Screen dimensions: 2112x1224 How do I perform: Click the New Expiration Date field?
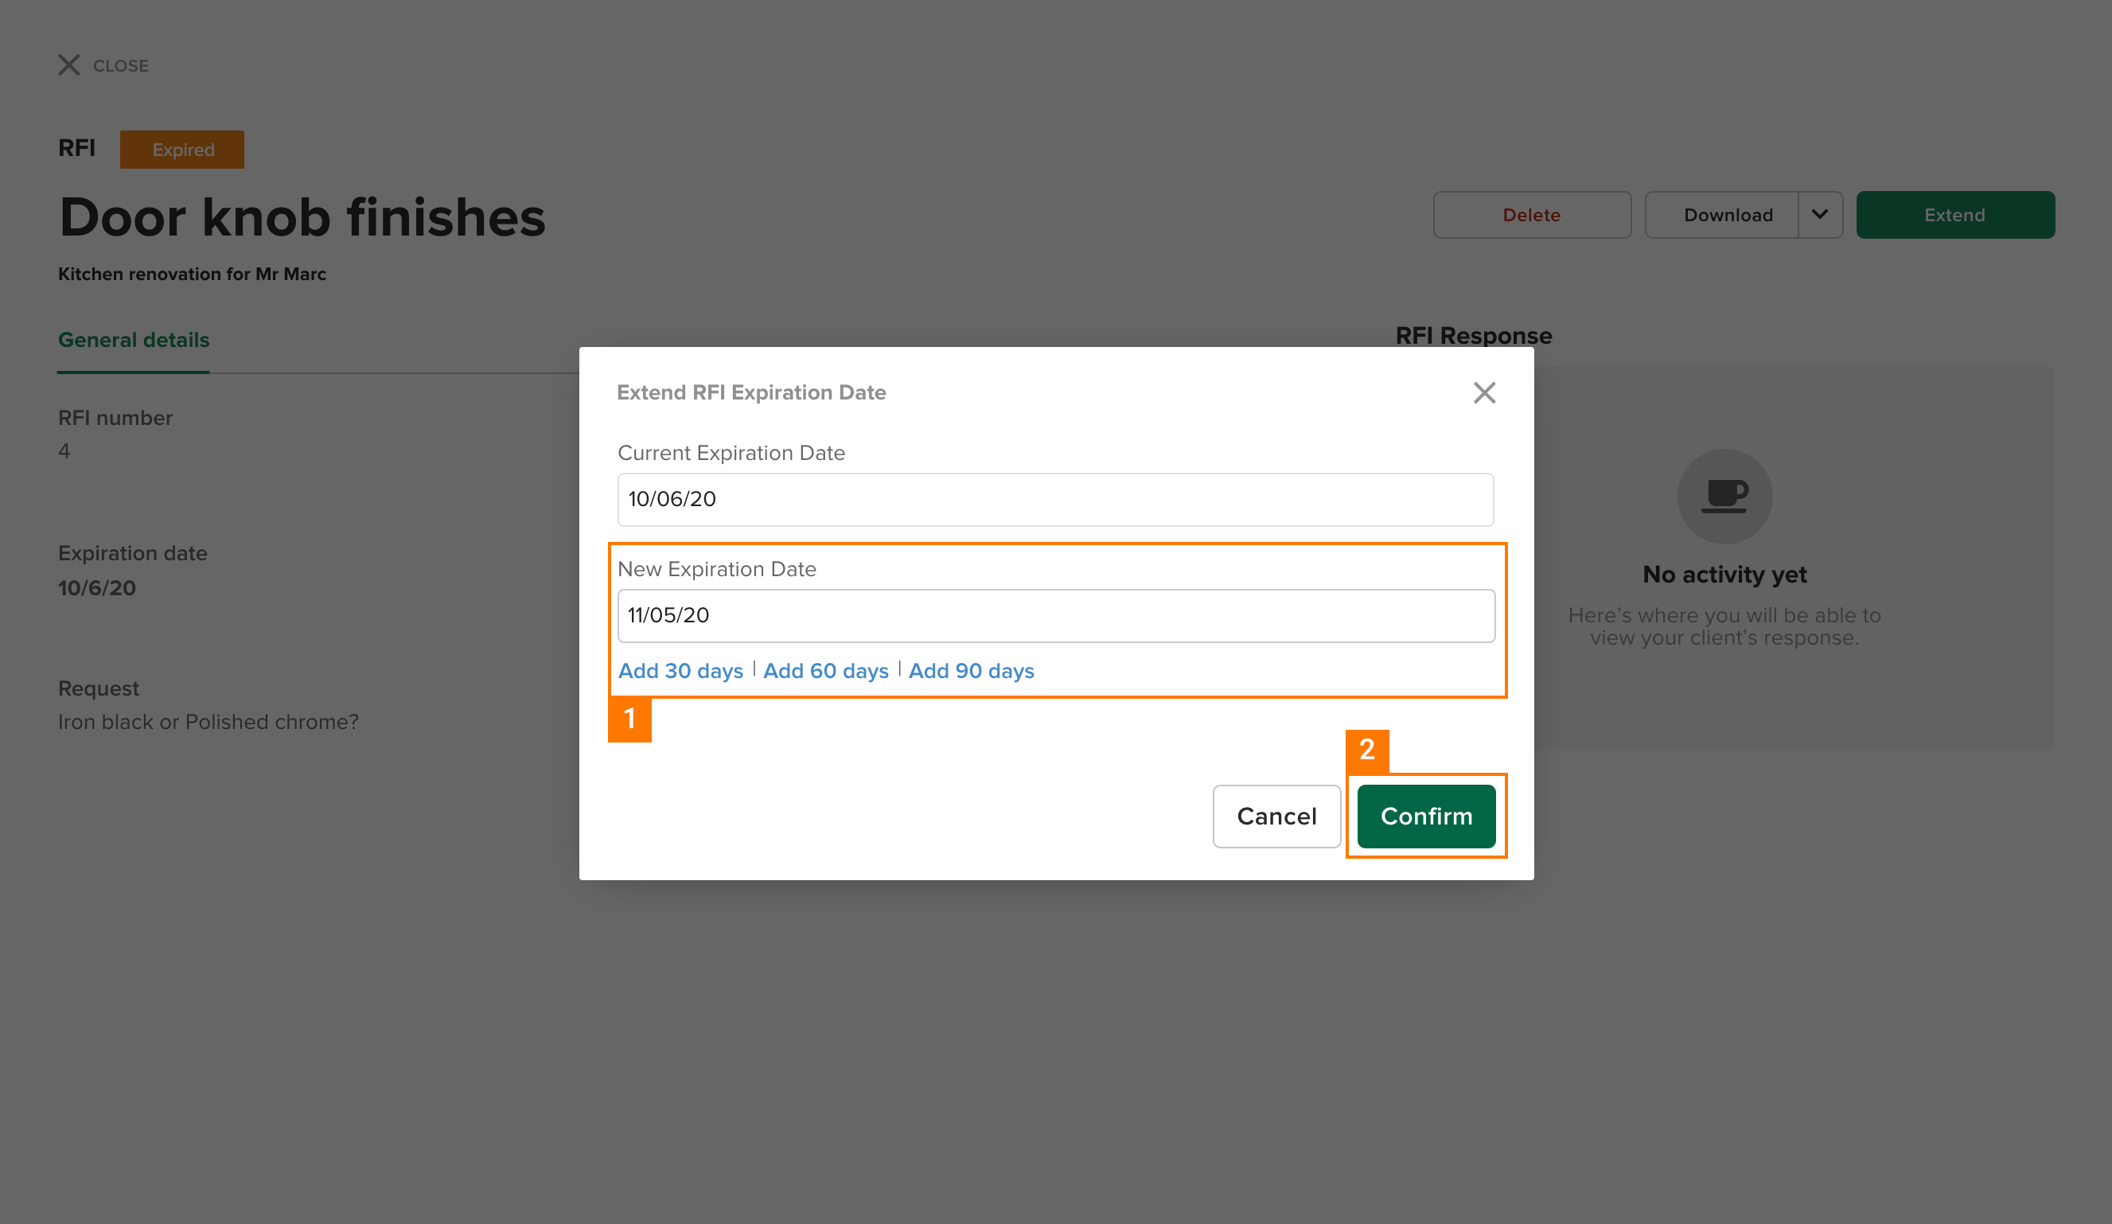point(1056,615)
